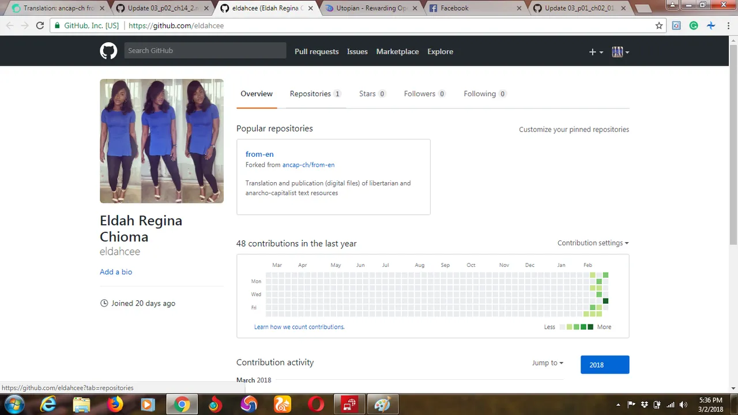Close the Facebook browser tab
738x415 pixels.
point(519,8)
